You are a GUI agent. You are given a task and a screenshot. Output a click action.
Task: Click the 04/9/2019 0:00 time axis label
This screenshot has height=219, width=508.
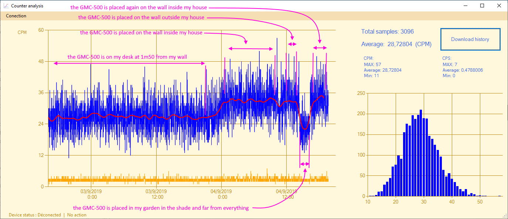(x=221, y=194)
